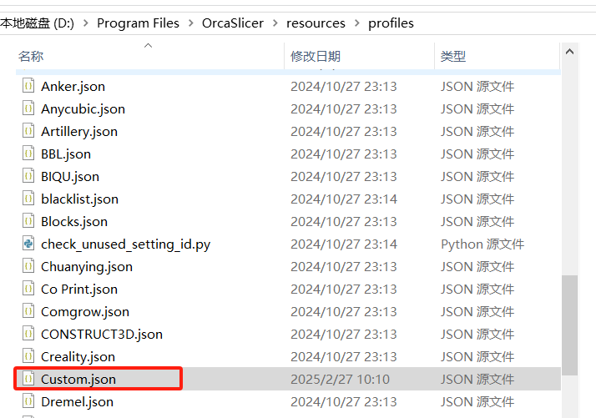Select the Dremel.json file icon
This screenshot has width=596, height=418.
[28, 401]
